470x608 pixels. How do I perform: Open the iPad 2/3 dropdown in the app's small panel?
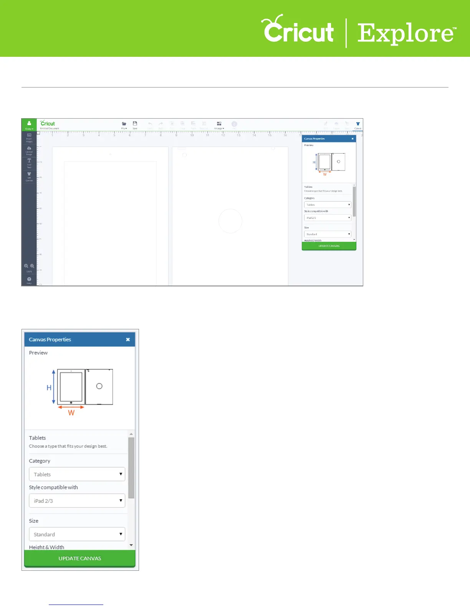(328, 218)
